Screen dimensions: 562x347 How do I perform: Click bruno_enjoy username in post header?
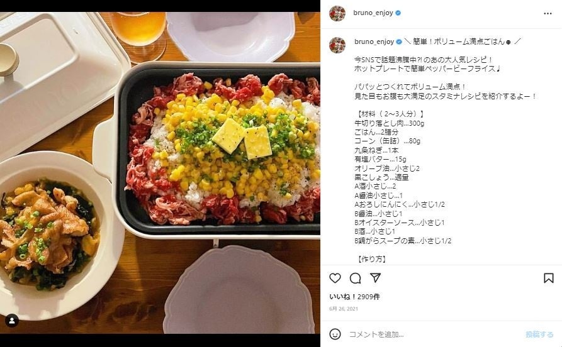tap(373, 13)
